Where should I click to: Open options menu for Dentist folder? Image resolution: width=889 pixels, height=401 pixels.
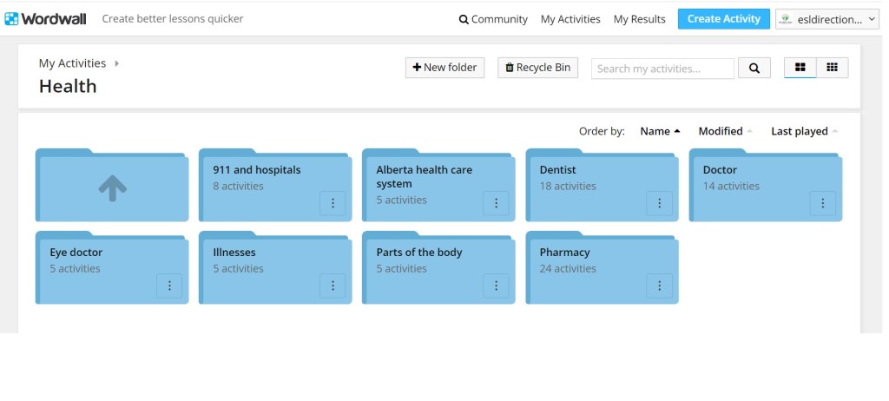659,203
